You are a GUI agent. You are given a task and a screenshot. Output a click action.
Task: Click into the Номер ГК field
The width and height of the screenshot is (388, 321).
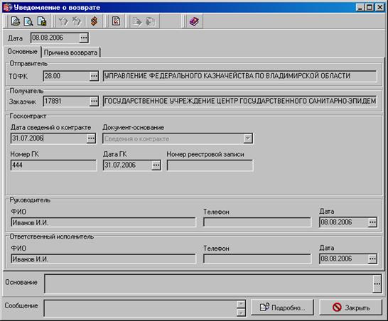(x=53, y=165)
